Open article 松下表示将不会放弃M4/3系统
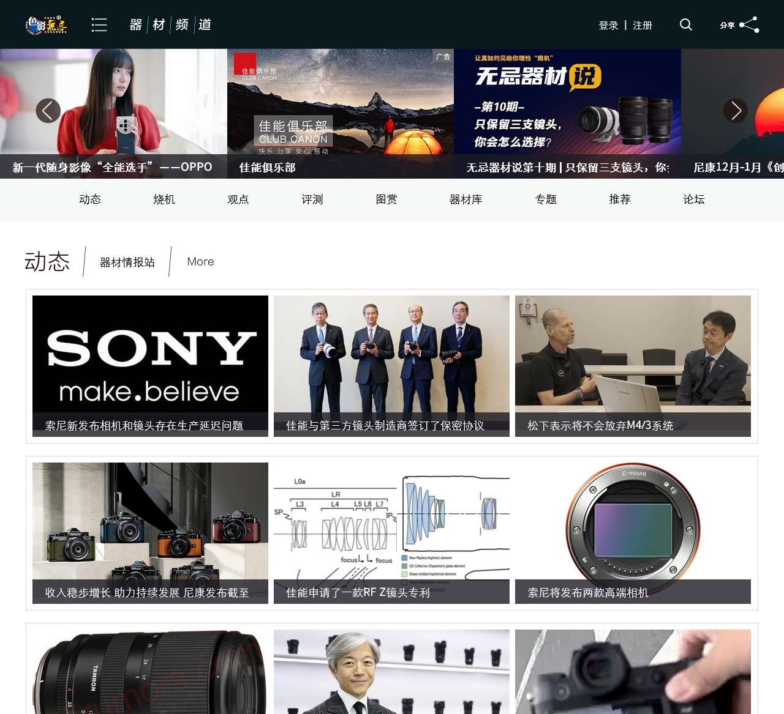This screenshot has height=714, width=784. 633,366
